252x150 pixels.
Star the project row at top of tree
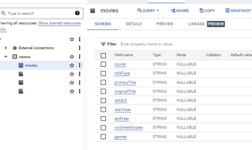[x=72, y=39]
